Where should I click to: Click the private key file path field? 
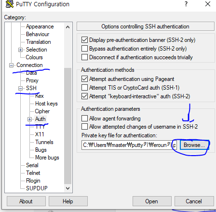point(129,145)
